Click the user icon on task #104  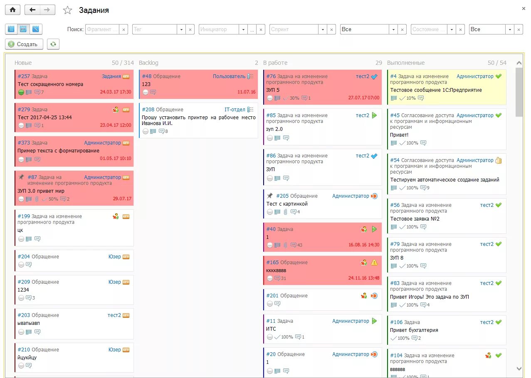(x=489, y=356)
